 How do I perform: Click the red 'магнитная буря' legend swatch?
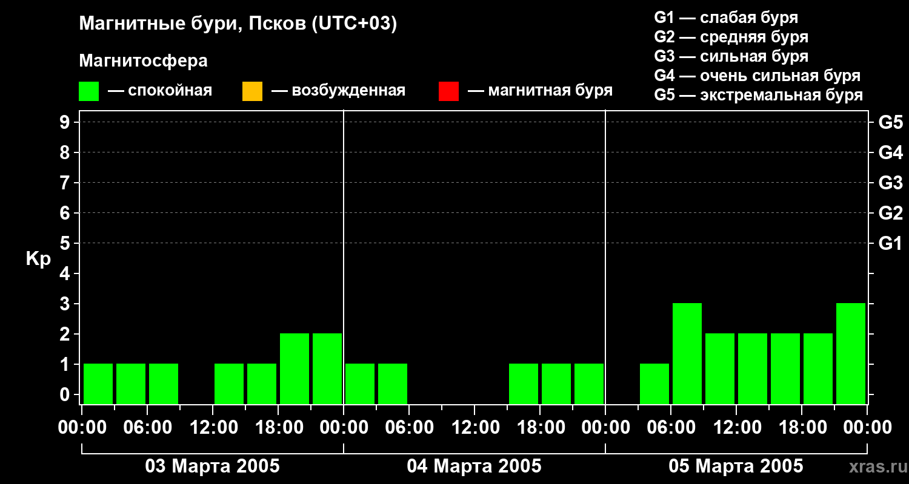pos(448,91)
